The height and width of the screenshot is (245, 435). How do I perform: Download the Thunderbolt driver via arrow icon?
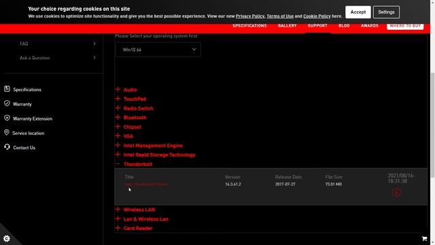click(396, 192)
